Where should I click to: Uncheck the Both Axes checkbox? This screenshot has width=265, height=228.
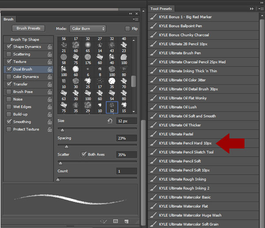[x=83, y=154]
